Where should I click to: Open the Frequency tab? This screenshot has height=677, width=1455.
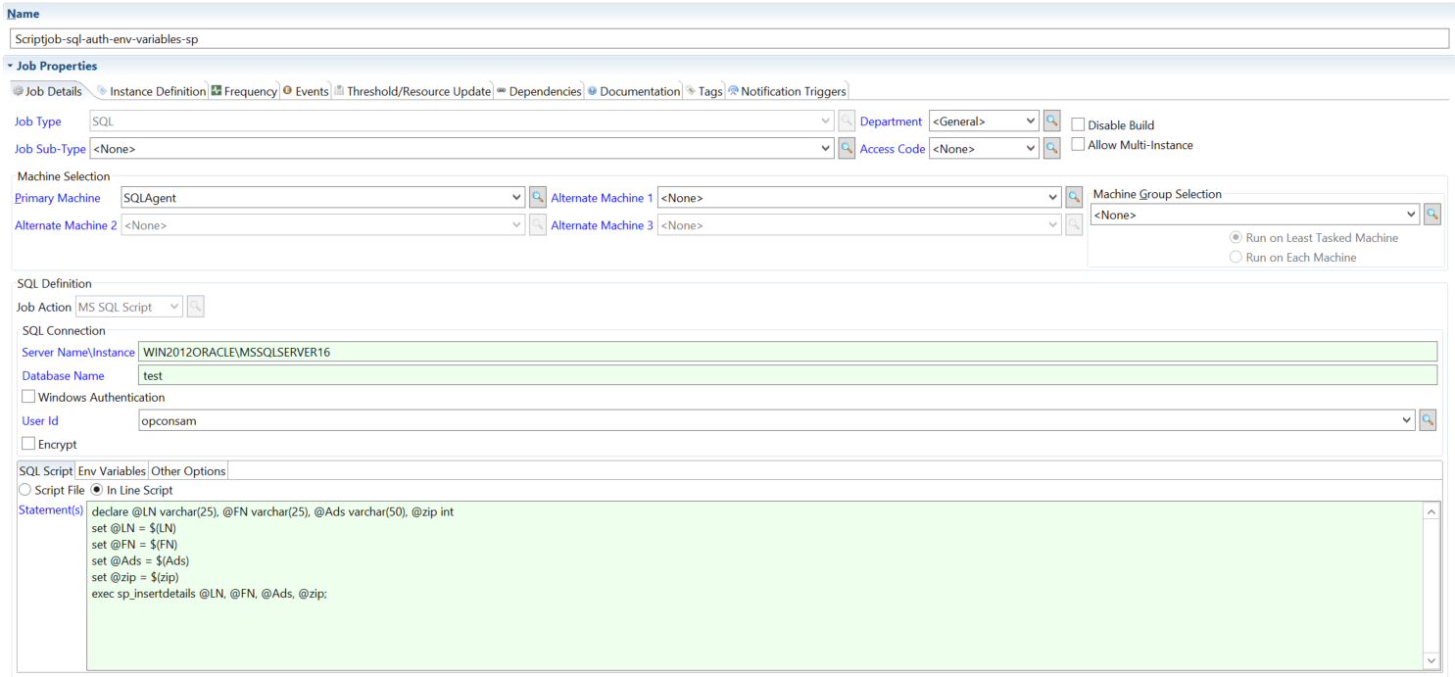pos(244,91)
